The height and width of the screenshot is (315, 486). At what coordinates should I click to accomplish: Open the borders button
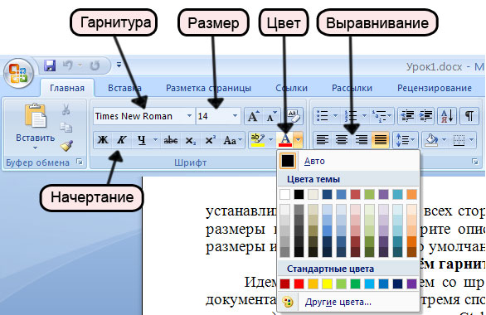(x=459, y=140)
